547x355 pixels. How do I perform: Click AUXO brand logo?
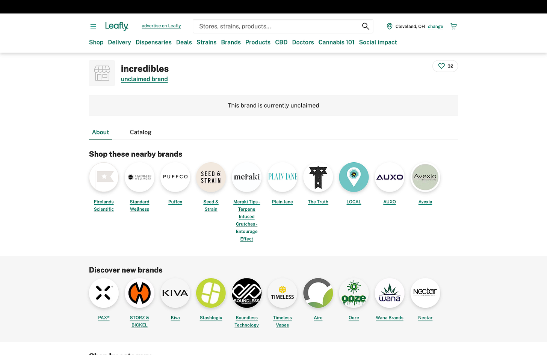click(x=390, y=177)
